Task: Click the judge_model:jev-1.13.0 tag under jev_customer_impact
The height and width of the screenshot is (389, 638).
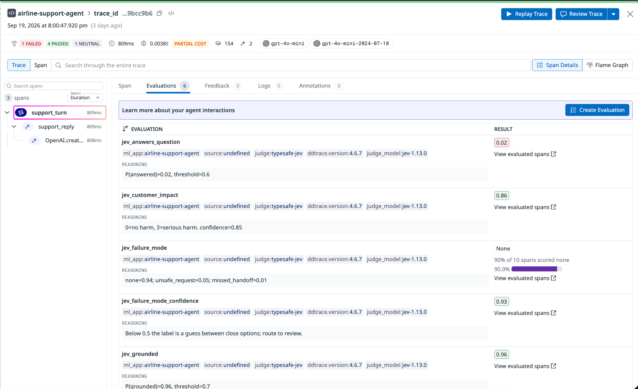Action: 397,206
